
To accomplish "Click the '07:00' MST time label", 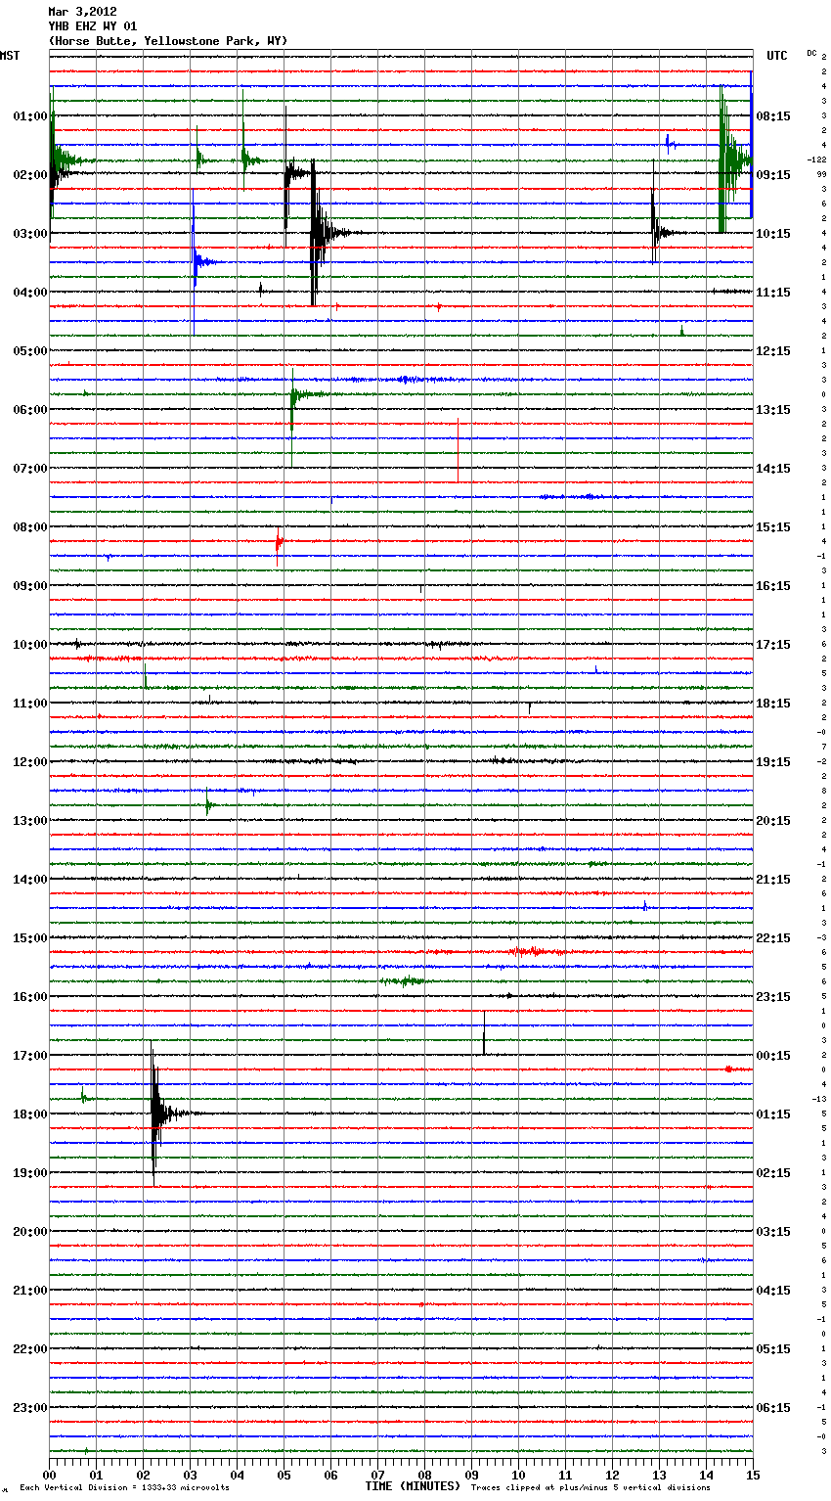I will point(30,469).
